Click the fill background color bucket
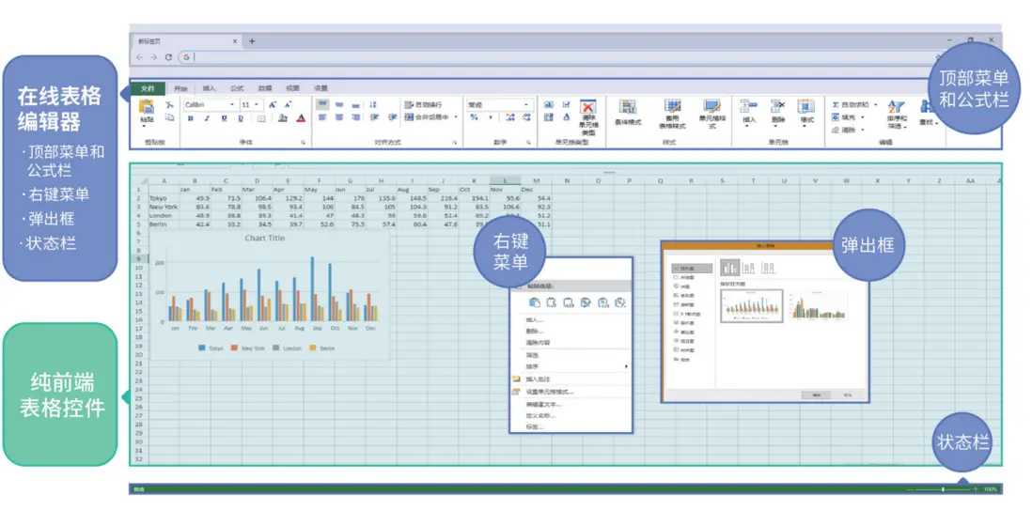 coord(283,118)
